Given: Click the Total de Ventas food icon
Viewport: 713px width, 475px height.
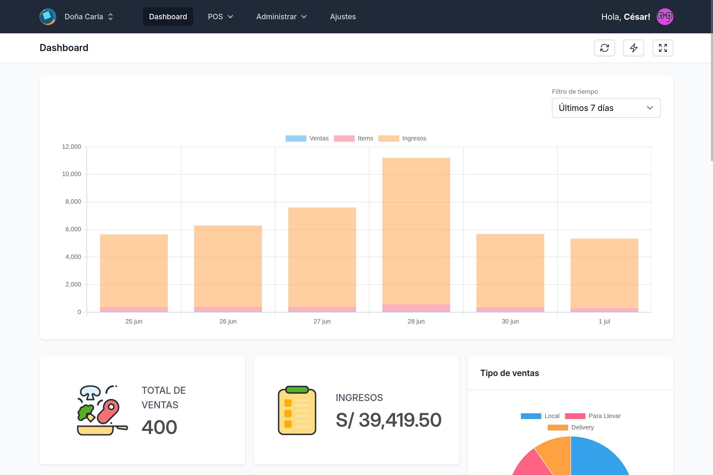Looking at the screenshot, I should 102,410.
